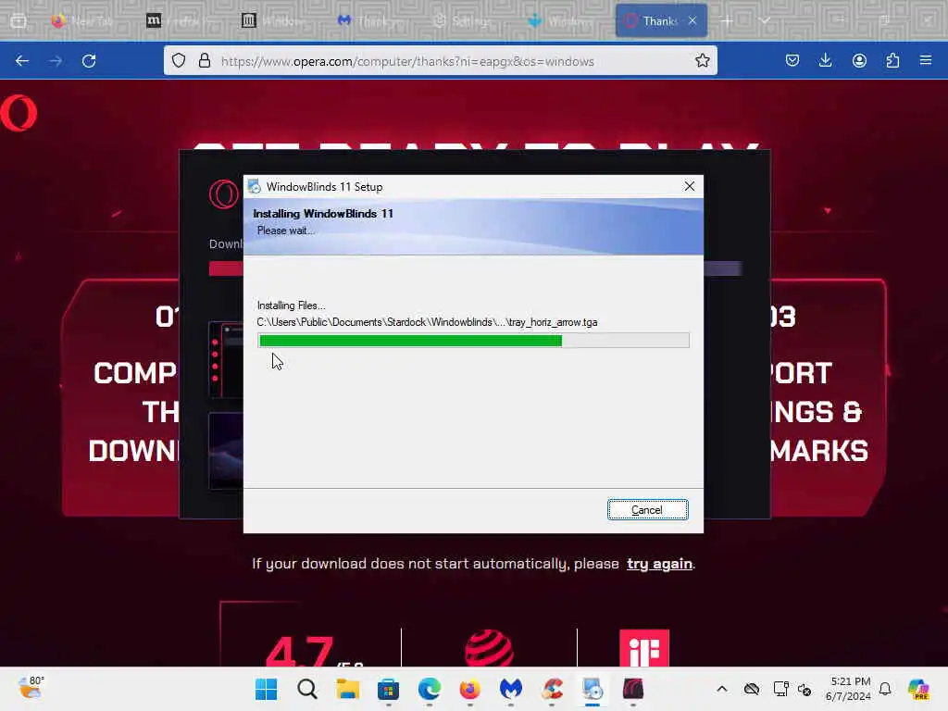Viewport: 948px width, 711px height.
Task: Click the 'try again' download link
Action: coord(659,564)
